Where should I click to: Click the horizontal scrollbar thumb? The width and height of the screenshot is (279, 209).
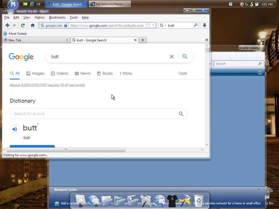point(66,150)
